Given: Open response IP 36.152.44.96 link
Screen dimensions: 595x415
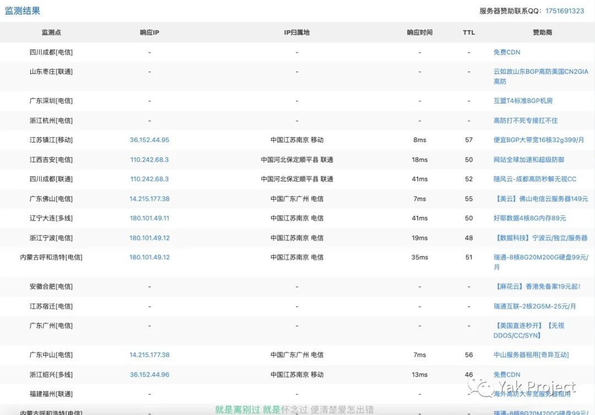Looking at the screenshot, I should pyautogui.click(x=149, y=374).
